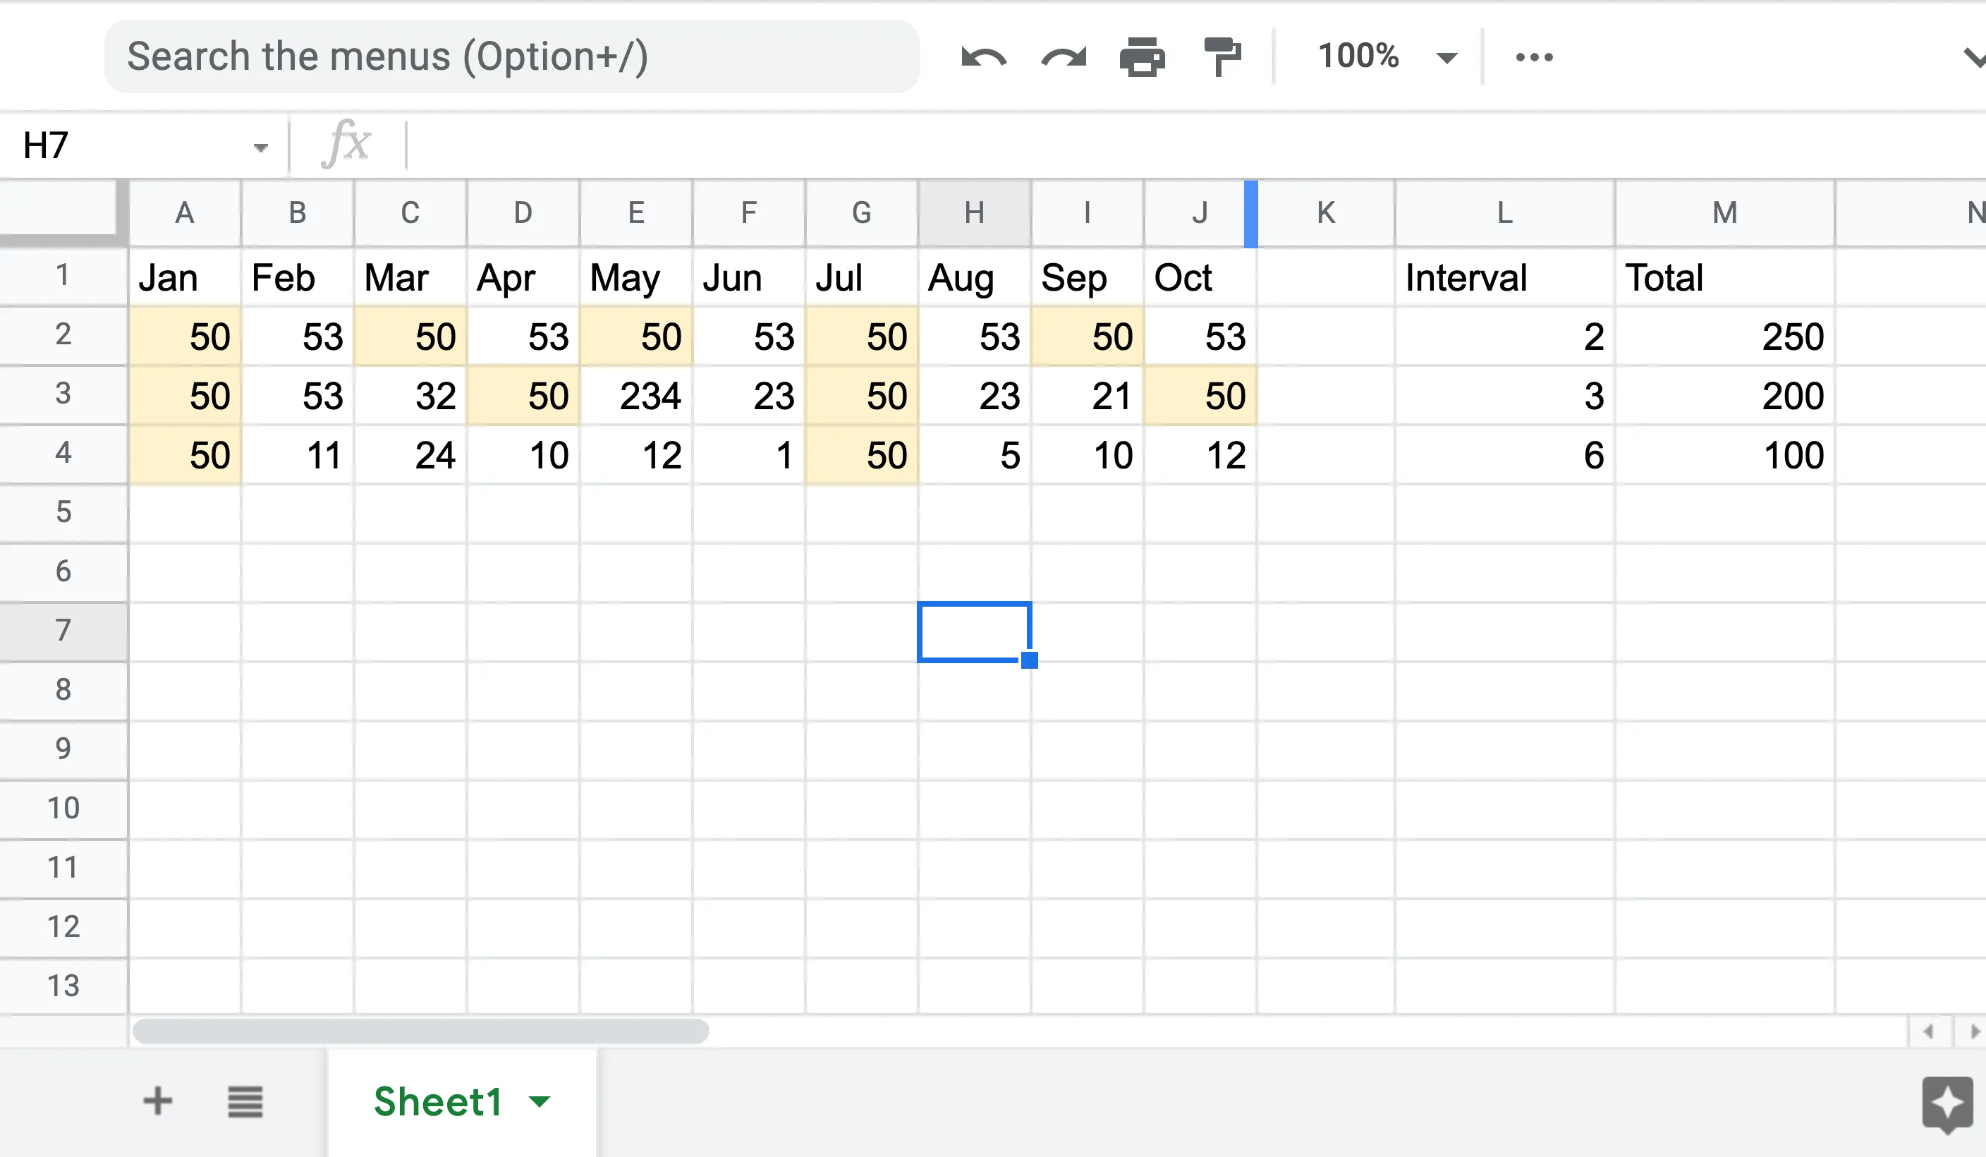Viewport: 1986px width, 1157px height.
Task: Select the row 5 header
Action: [63, 512]
